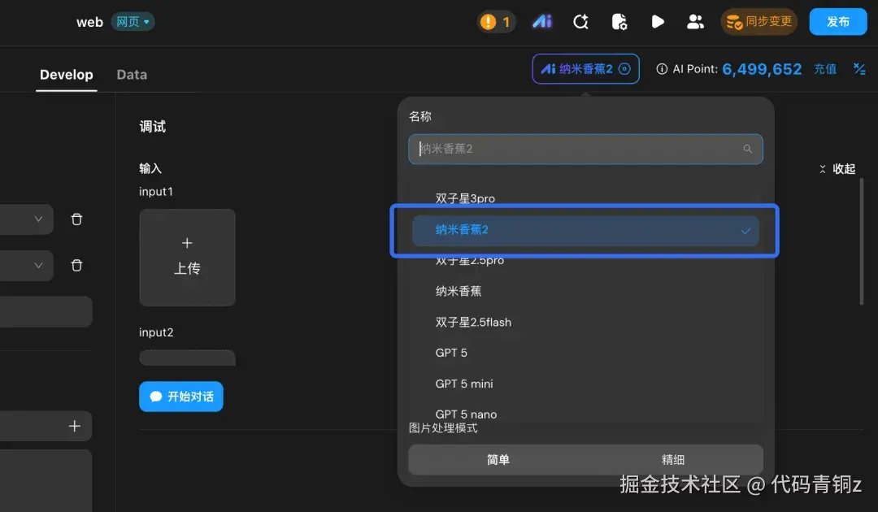Click 收起 to collapse the panel
Viewport: 878px width, 512px height.
(837, 169)
